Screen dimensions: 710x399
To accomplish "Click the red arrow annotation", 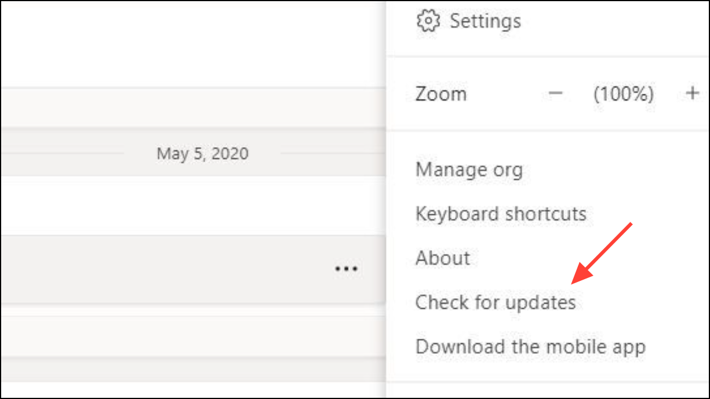I will (602, 252).
